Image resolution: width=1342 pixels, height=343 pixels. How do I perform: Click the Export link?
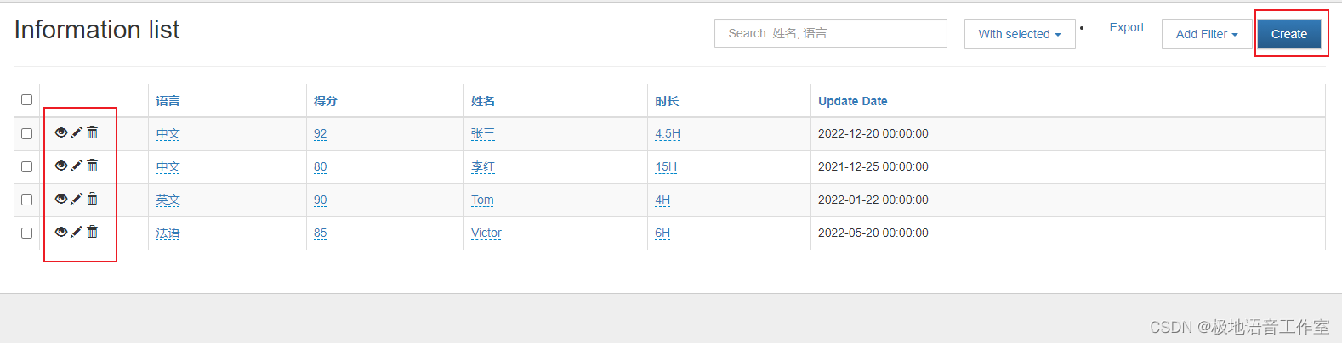(1126, 27)
